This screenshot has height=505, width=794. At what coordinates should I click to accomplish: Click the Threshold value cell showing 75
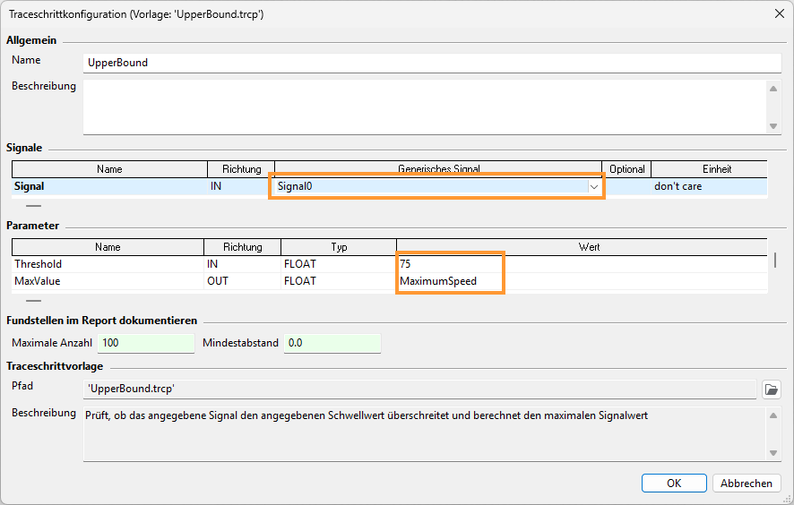[x=582, y=264]
